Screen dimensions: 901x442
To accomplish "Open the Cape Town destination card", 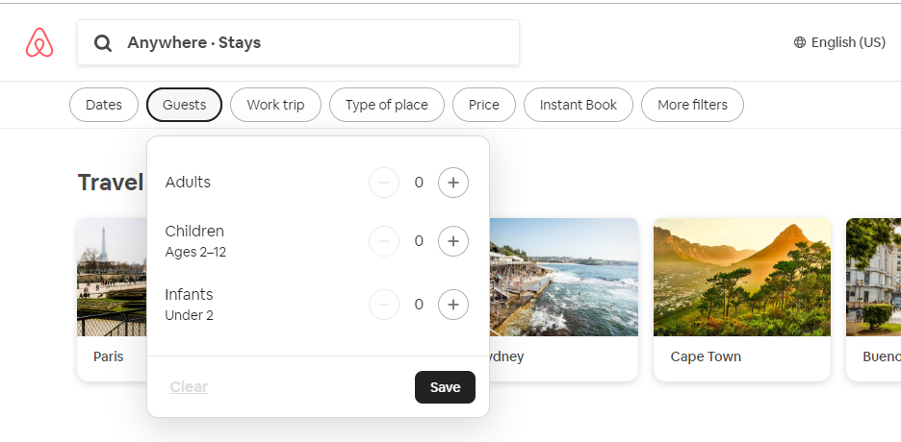I will point(741,299).
